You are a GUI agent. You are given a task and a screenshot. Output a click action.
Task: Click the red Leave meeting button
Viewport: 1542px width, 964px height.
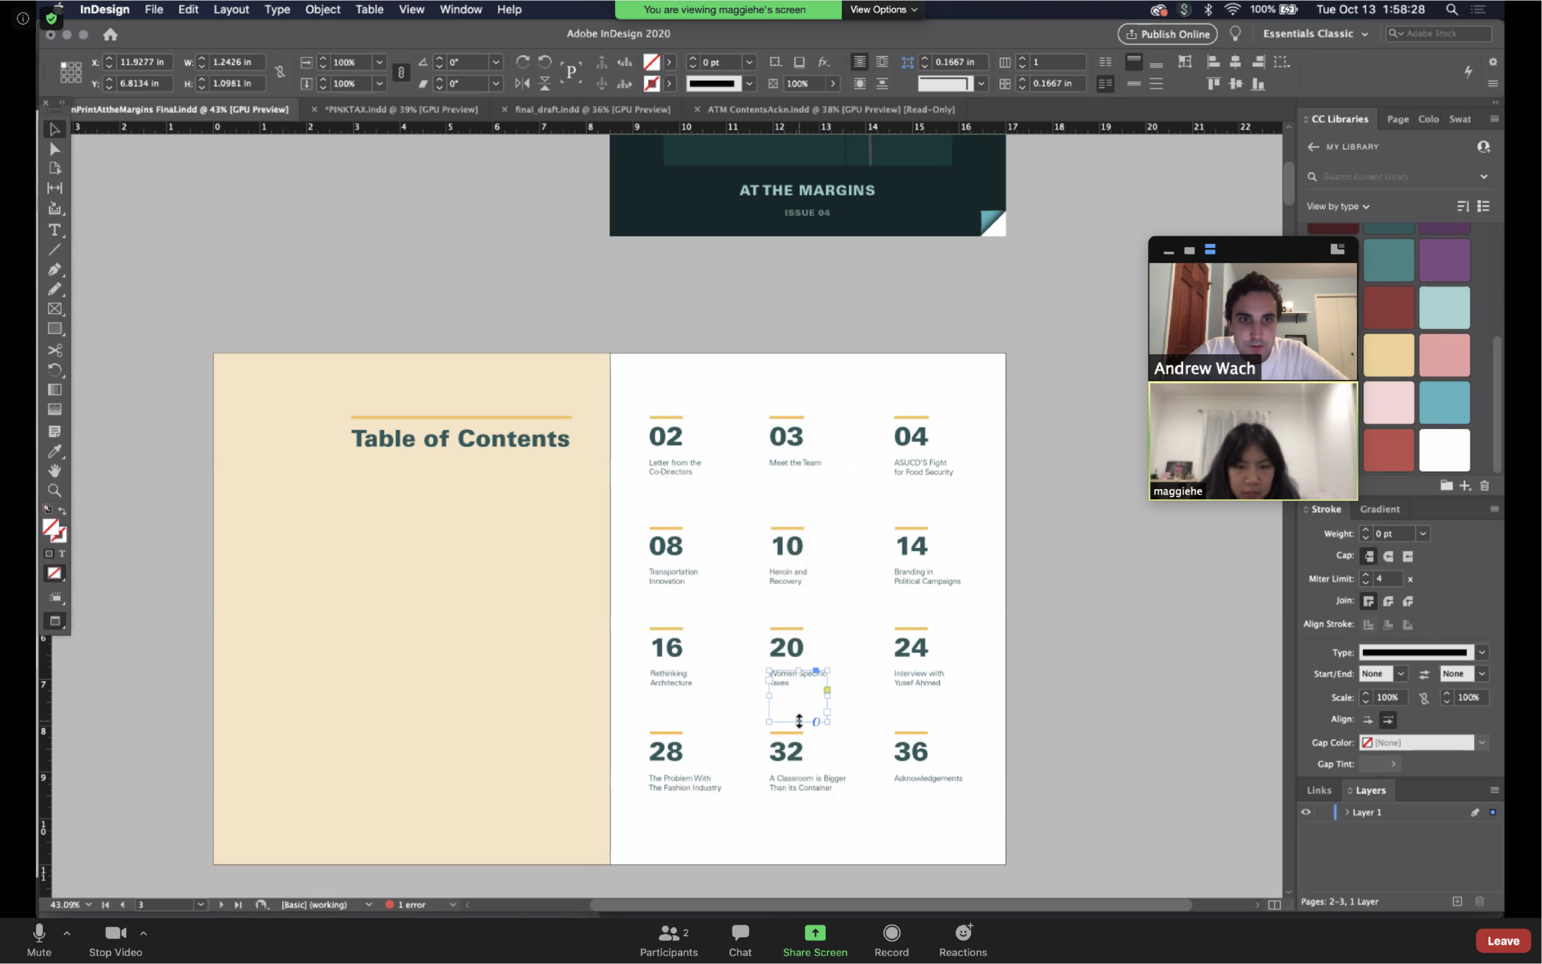point(1503,941)
